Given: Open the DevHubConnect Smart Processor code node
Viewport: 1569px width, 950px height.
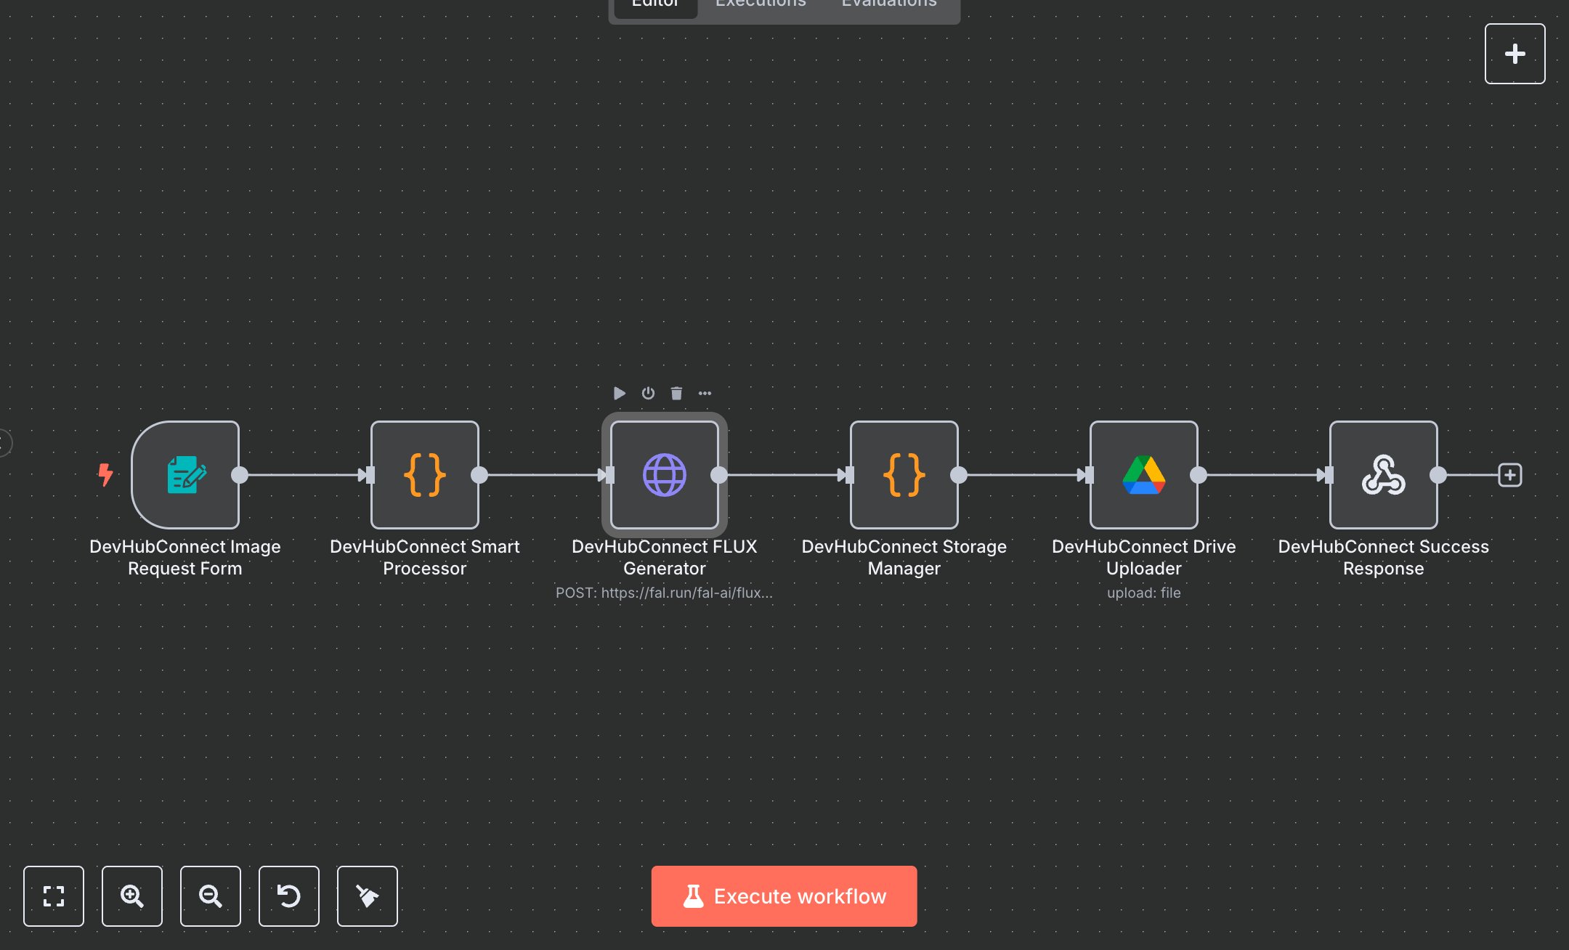Looking at the screenshot, I should (x=424, y=476).
